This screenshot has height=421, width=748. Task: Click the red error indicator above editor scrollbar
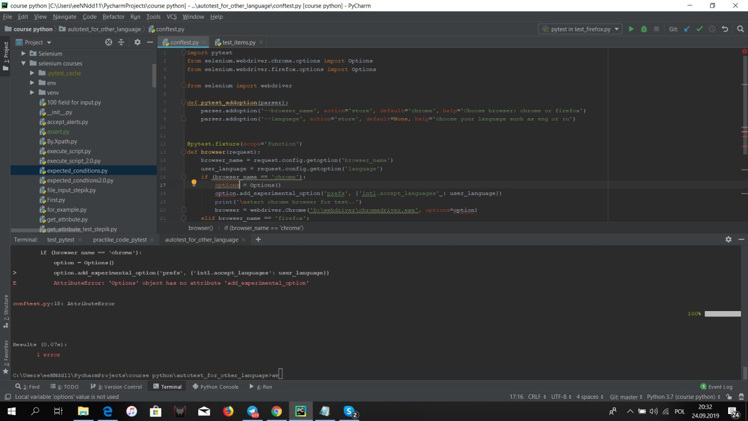pyautogui.click(x=744, y=51)
